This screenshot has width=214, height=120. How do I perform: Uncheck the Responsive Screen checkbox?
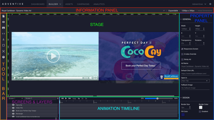pos(182,49)
